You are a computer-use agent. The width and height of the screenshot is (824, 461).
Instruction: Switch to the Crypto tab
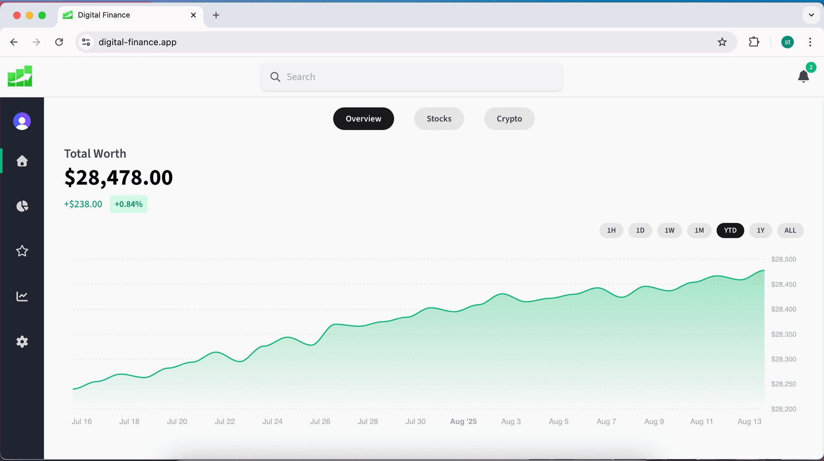pyautogui.click(x=509, y=119)
